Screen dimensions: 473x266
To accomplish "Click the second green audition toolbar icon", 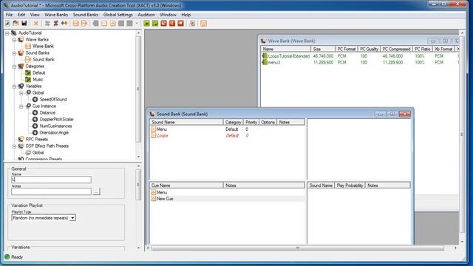I will [x=155, y=23].
